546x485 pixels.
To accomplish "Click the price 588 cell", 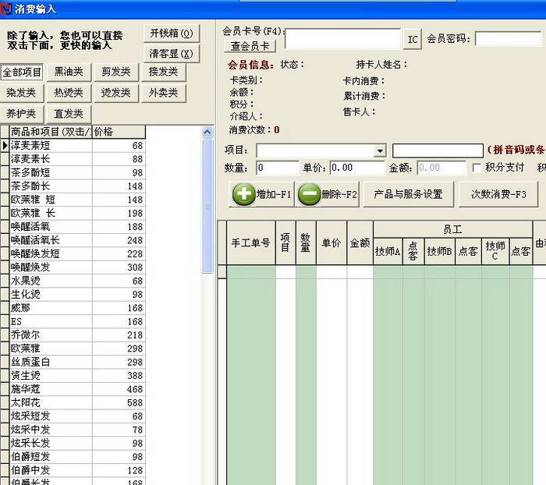I will [119, 403].
